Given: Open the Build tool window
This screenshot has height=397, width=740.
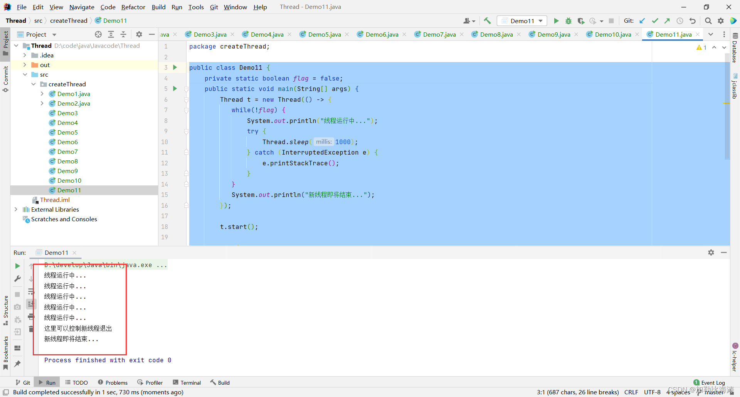Looking at the screenshot, I should click(x=220, y=382).
